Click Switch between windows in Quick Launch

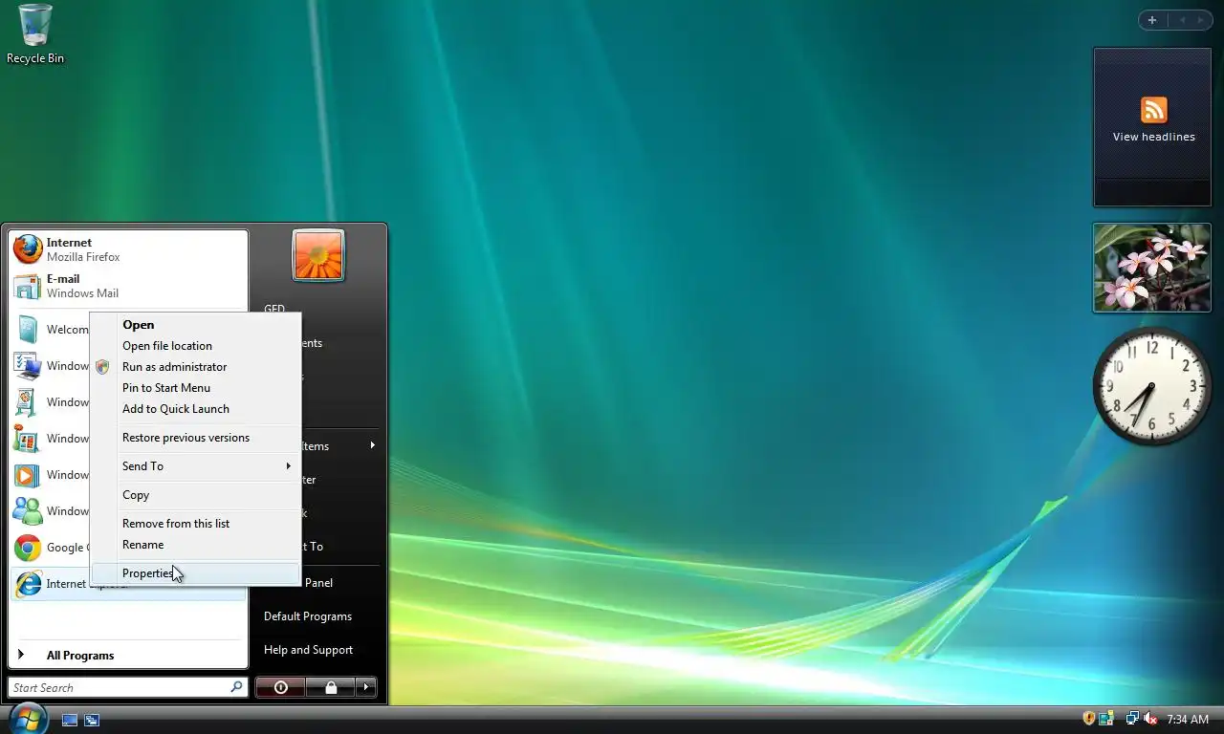tap(92, 720)
